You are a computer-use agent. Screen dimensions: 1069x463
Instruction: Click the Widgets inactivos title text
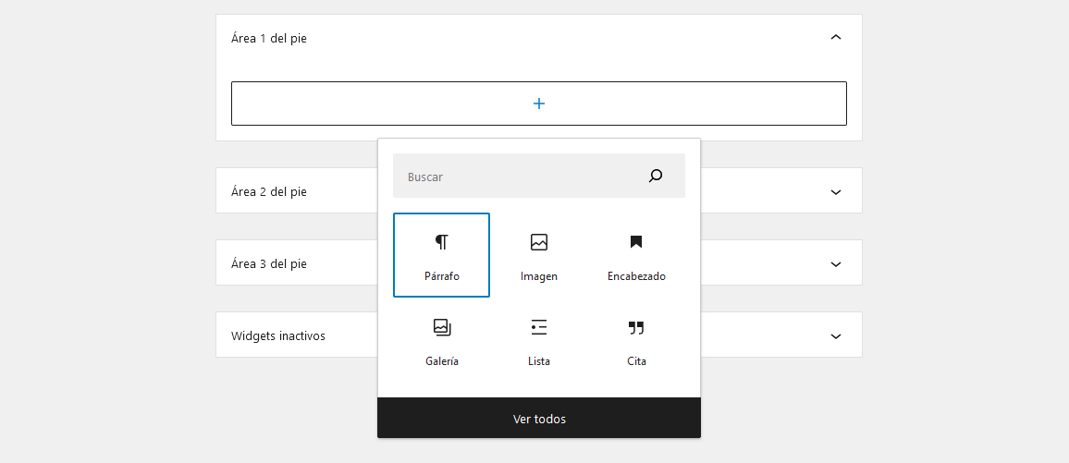278,336
